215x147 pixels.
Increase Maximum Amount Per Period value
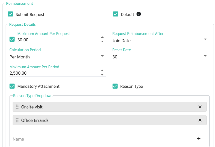(x=102, y=70)
